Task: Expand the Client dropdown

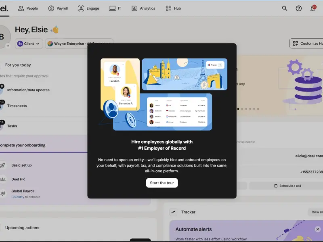Action: click(x=29, y=44)
